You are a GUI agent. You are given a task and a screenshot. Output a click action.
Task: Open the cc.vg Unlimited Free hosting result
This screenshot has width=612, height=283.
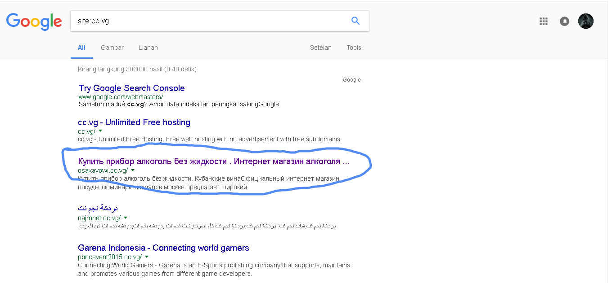pyautogui.click(x=134, y=122)
